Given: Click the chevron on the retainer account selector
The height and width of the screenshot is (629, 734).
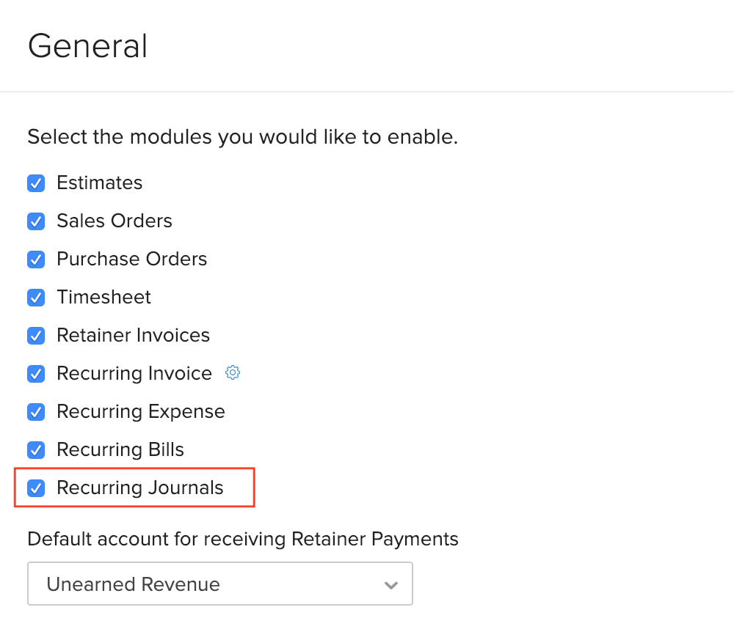Looking at the screenshot, I should pos(391,584).
